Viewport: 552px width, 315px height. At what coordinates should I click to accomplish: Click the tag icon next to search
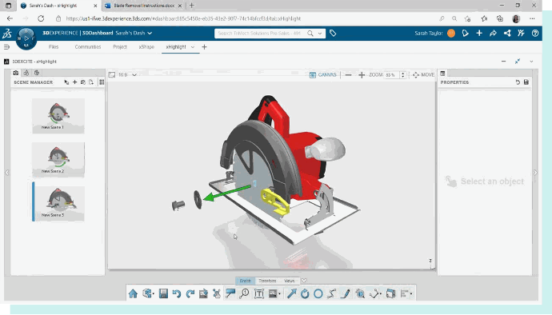click(x=333, y=33)
